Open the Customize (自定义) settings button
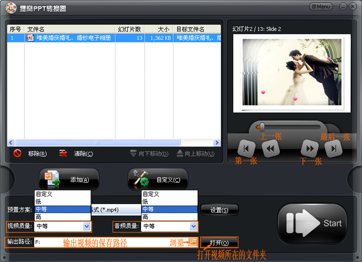 [158, 180]
